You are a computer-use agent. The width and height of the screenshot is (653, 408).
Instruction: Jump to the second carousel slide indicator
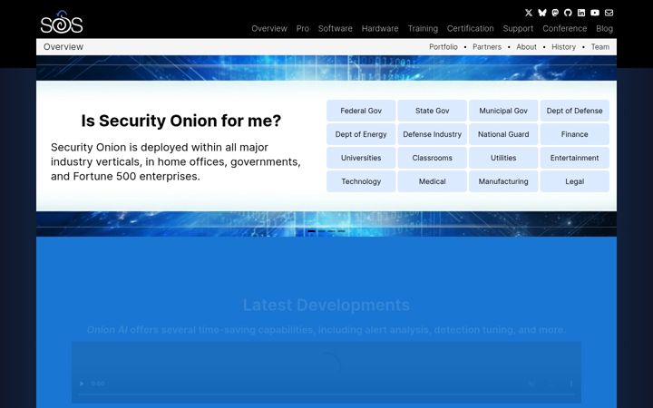(321, 231)
